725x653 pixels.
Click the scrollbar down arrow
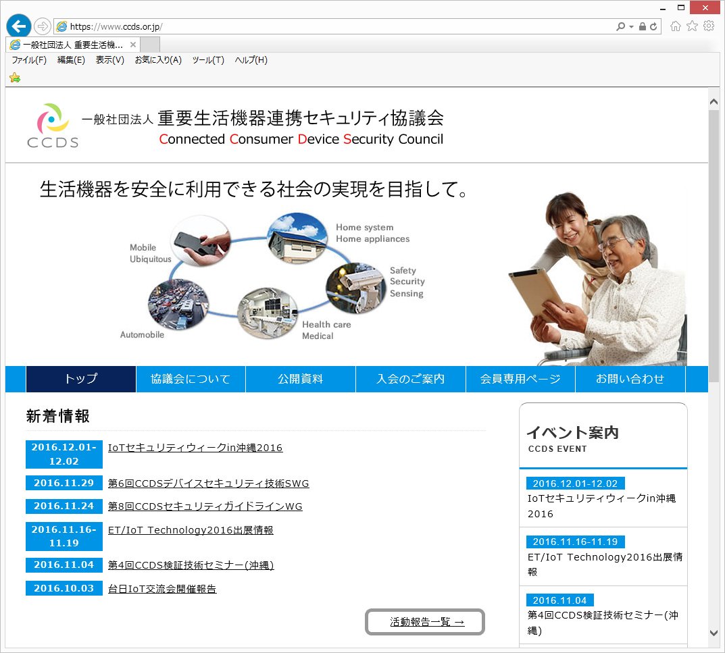point(714,633)
